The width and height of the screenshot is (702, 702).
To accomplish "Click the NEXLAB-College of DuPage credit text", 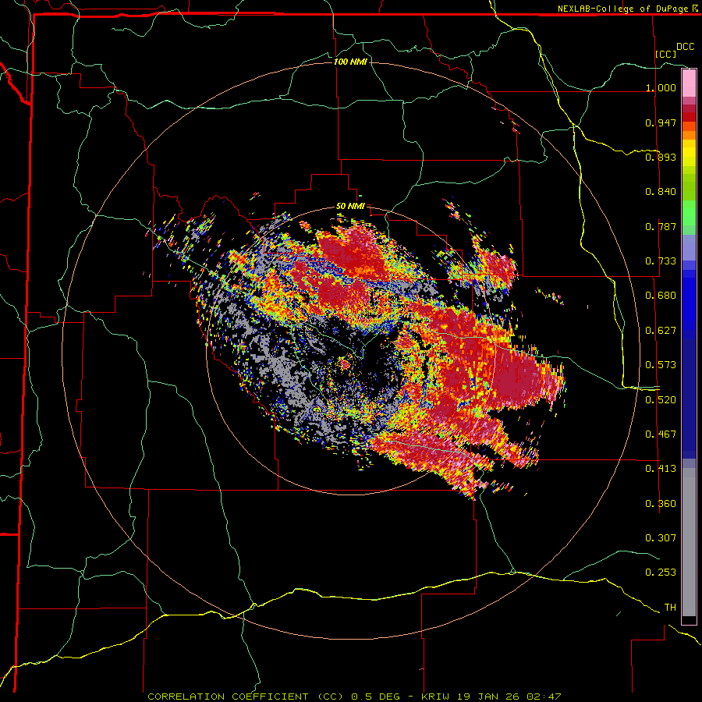I will (622, 9).
